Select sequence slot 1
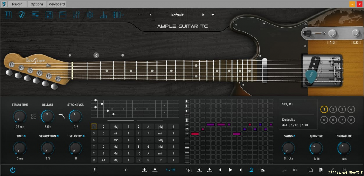 [x=324, y=109]
